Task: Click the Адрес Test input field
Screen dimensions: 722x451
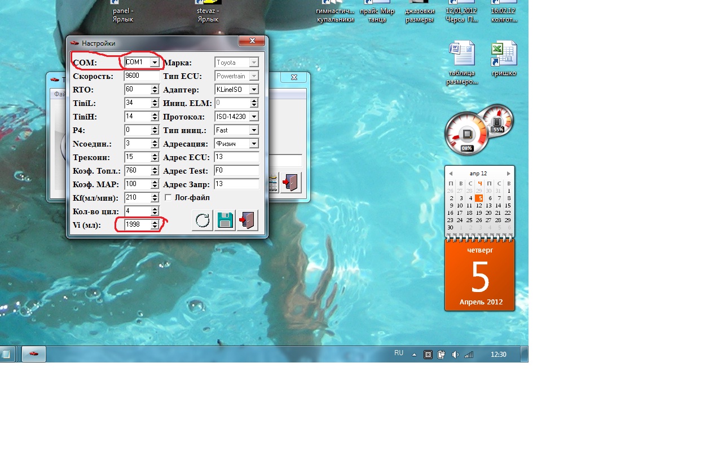Action: 236,171
